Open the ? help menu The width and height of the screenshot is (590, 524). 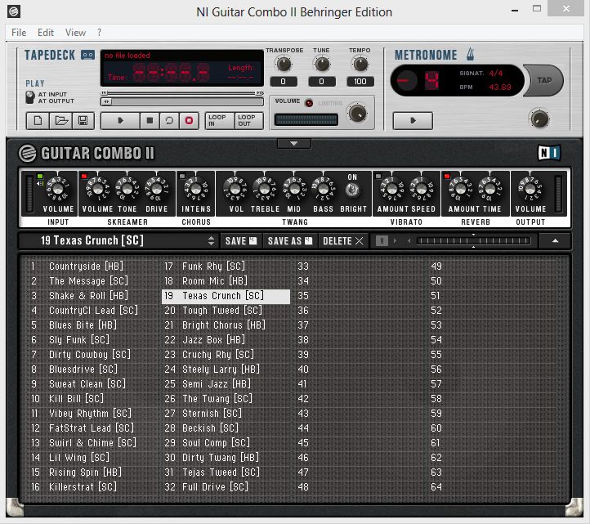[x=100, y=33]
